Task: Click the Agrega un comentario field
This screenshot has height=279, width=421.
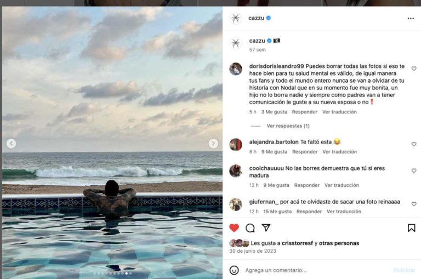Action: coord(317,270)
